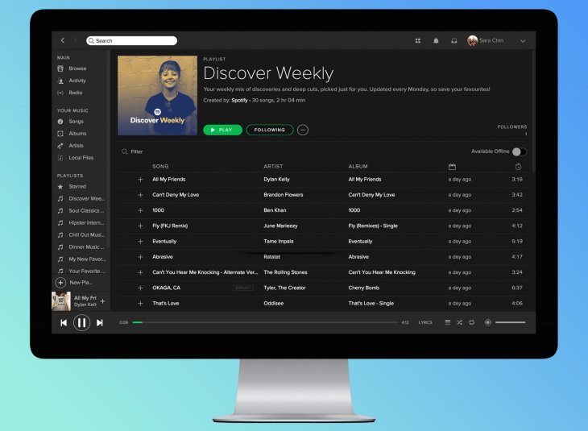
Task: Skip to next track
Action: 99,322
